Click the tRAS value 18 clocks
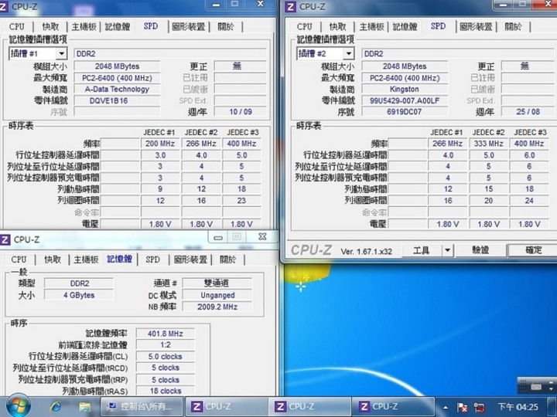This screenshot has height=417, width=557. 166,391
